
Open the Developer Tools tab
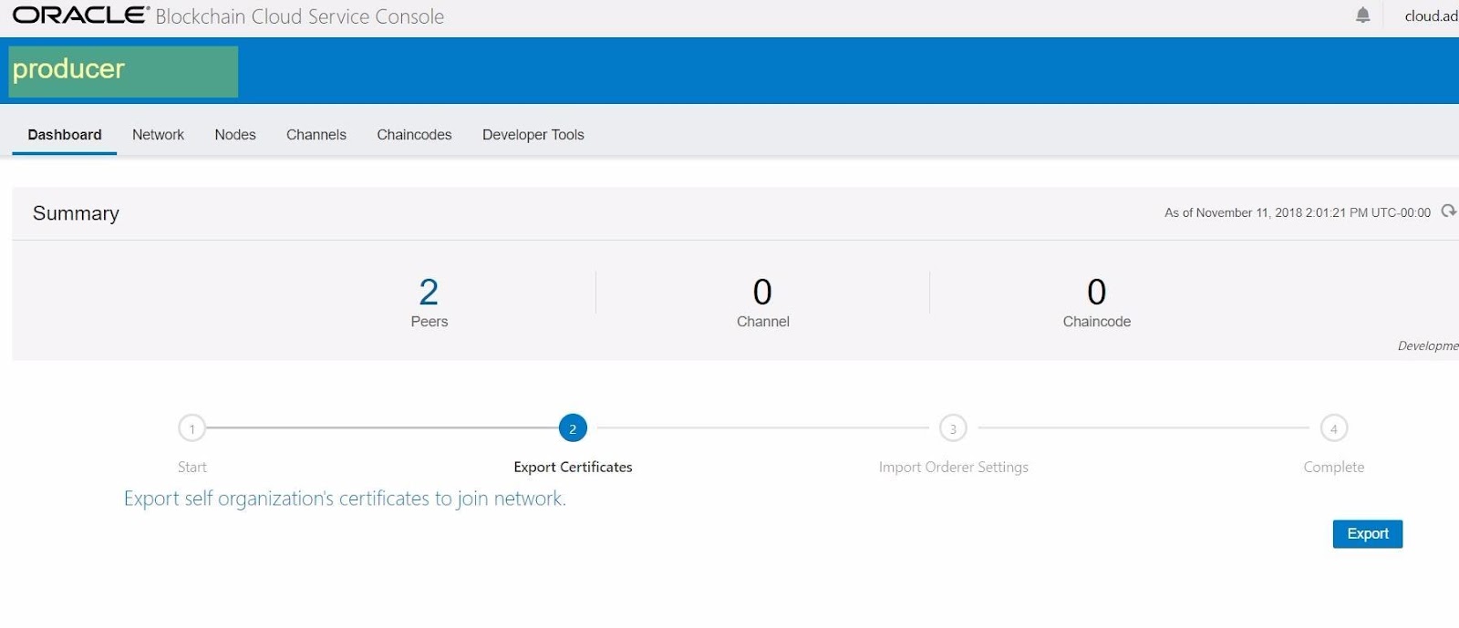(x=533, y=135)
